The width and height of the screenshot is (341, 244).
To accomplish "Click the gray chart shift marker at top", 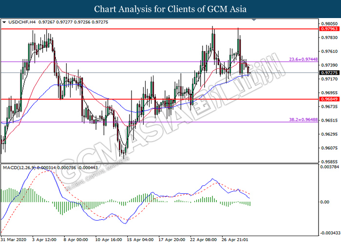I will tap(253, 20).
